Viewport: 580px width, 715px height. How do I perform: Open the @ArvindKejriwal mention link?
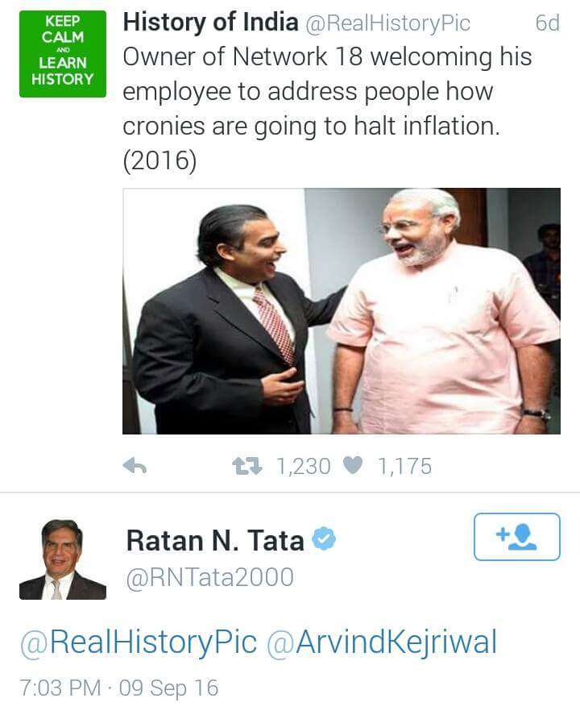[381, 642]
